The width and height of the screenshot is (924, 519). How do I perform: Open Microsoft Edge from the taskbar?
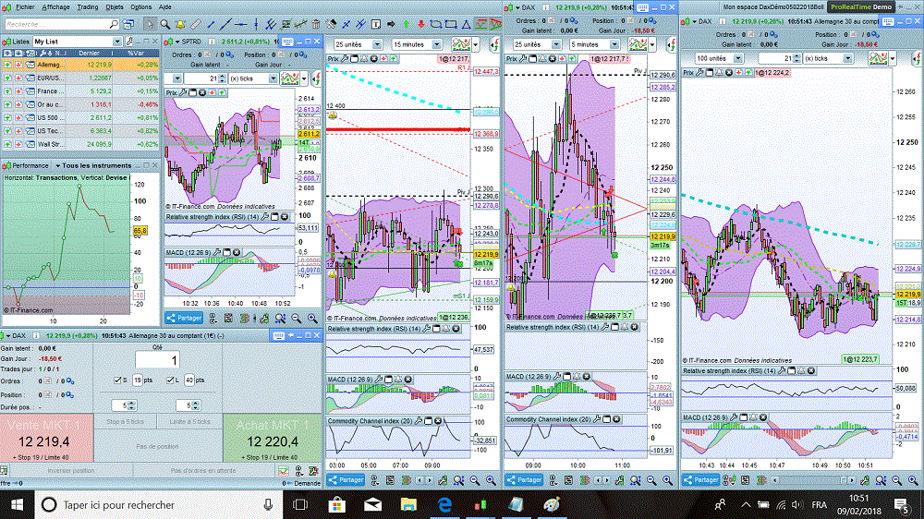coord(444,505)
